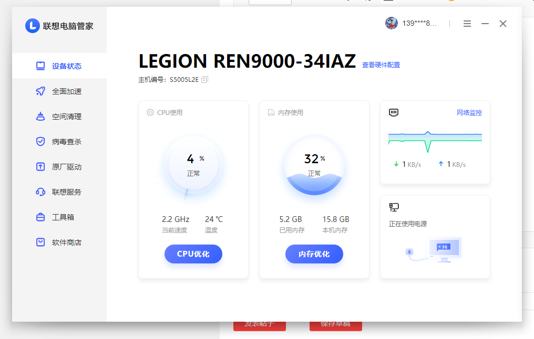Click the 正在使用电源 status text
Screen dimensions: 534x339
(408, 224)
